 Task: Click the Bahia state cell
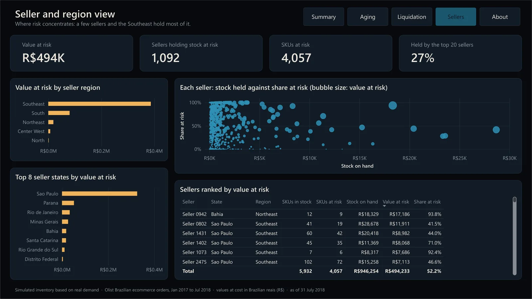[x=217, y=214]
